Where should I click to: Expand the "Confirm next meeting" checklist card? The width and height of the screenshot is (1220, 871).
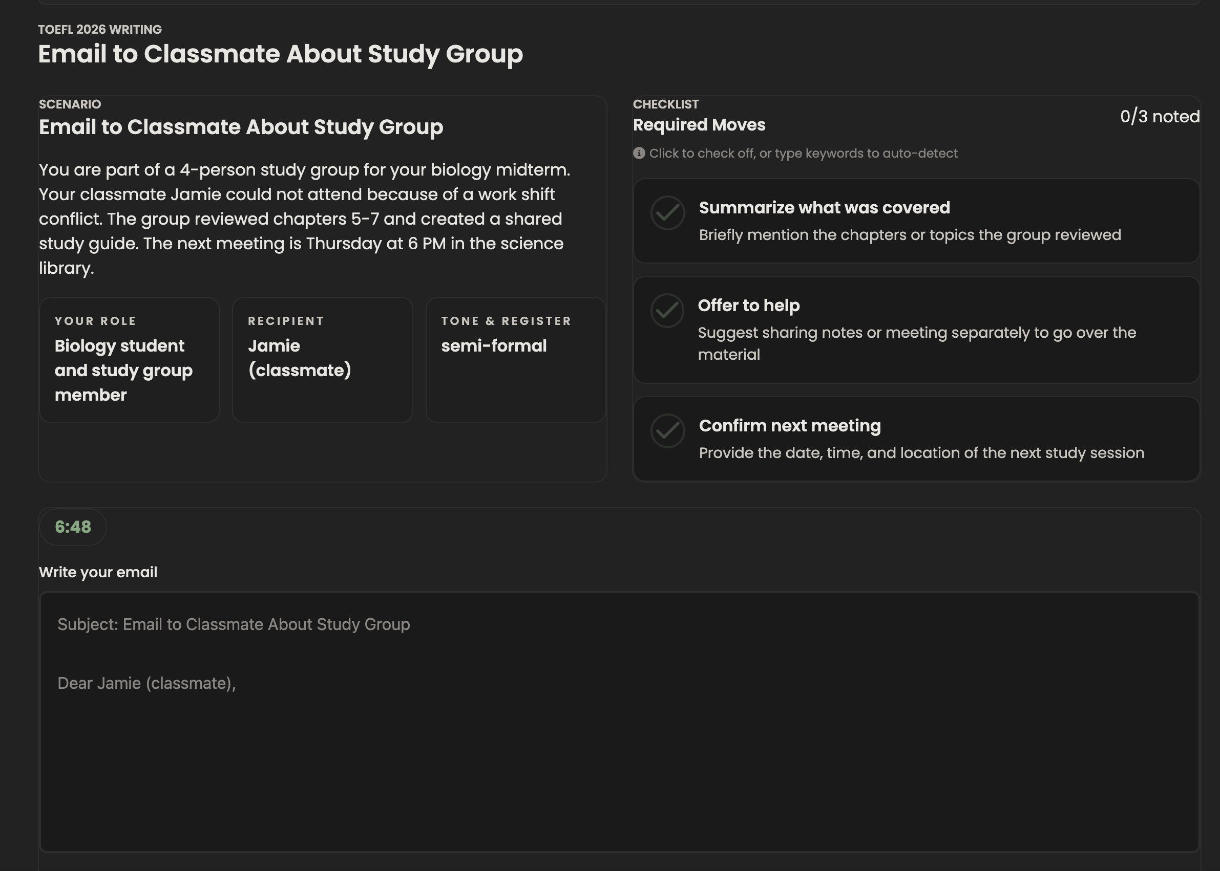coord(913,439)
